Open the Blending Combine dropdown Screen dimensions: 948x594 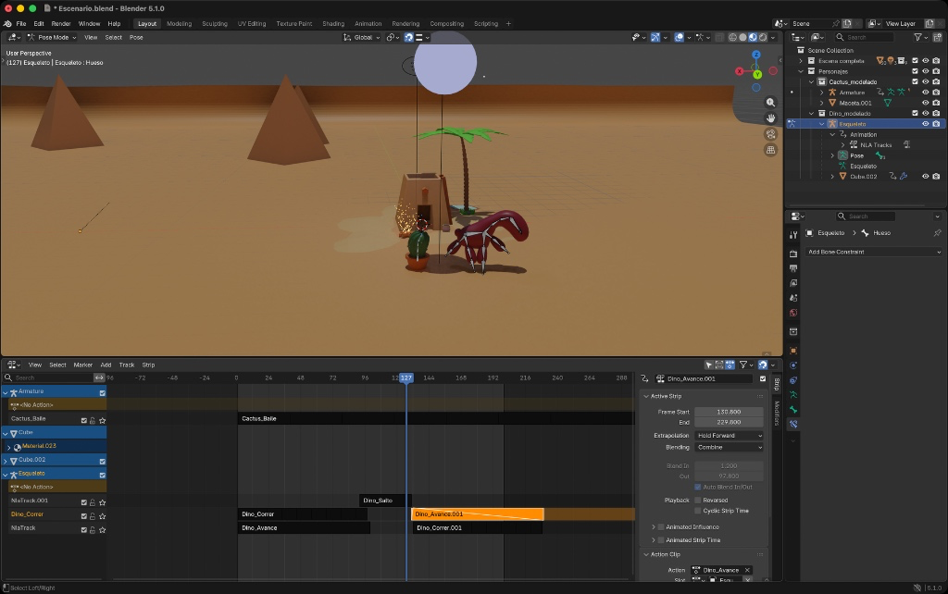[x=729, y=447]
